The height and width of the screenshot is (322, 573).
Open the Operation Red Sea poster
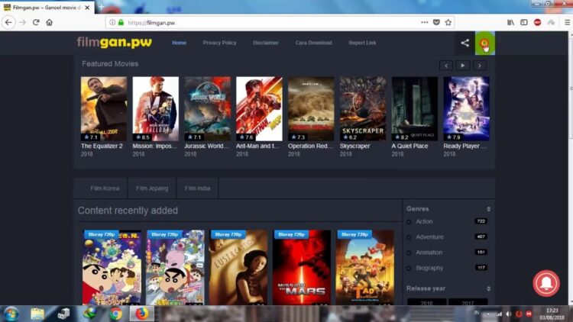pos(311,109)
